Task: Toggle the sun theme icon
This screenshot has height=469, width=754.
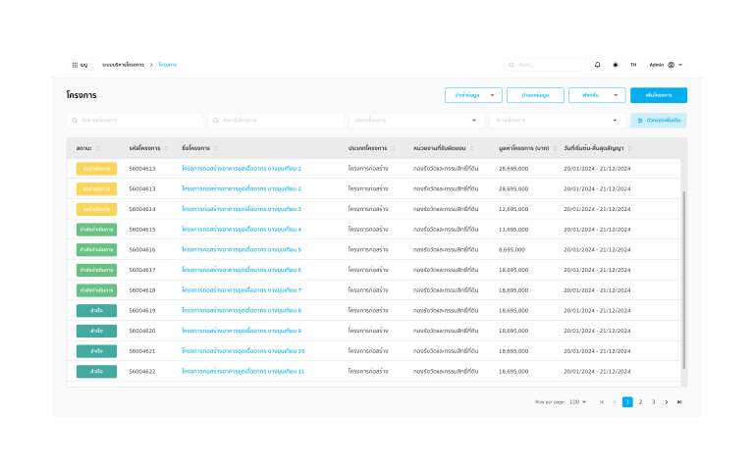Action: [616, 65]
